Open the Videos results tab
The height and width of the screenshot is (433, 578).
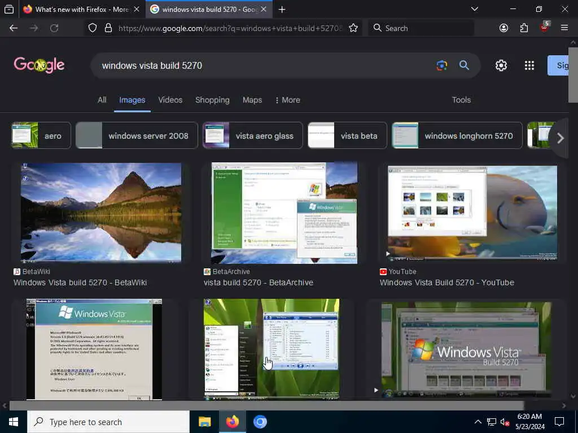click(170, 100)
